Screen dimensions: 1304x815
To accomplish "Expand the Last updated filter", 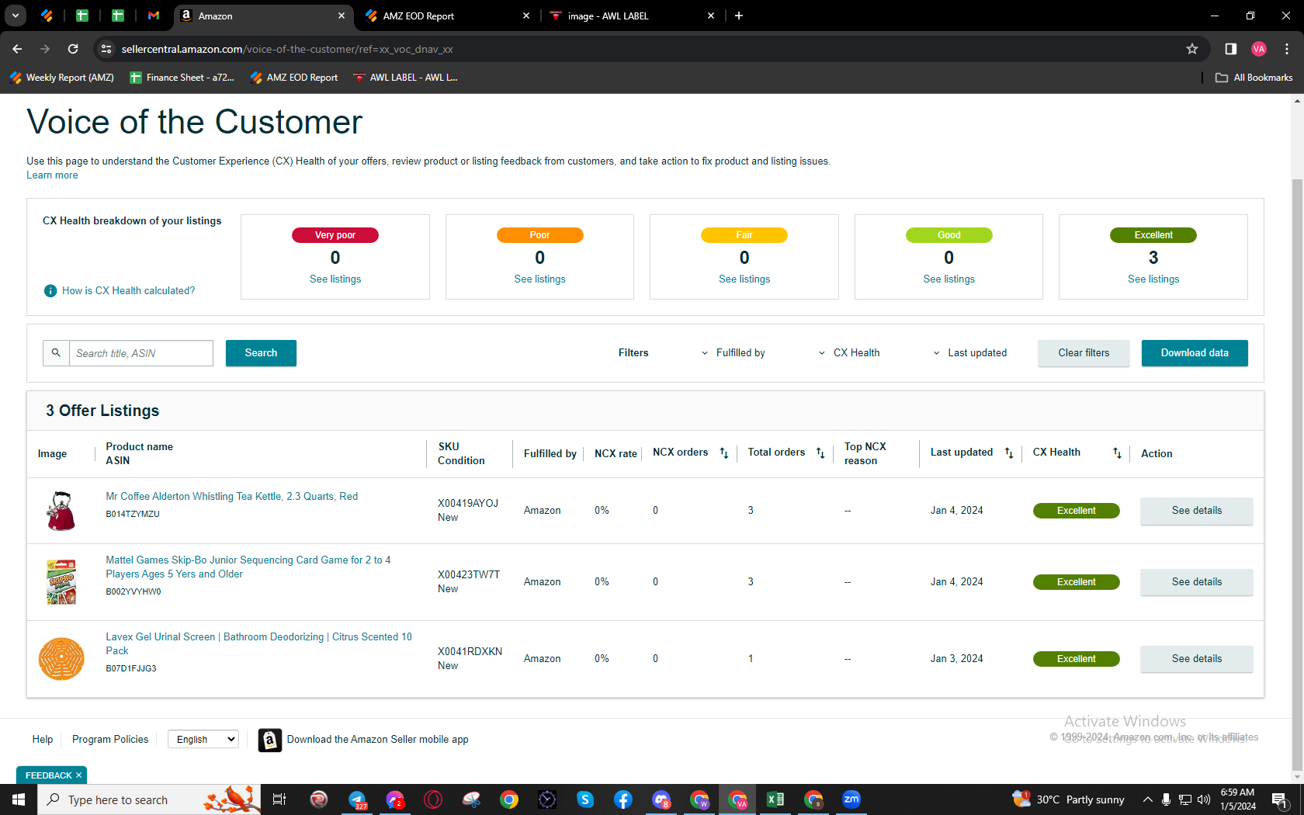I will click(x=970, y=353).
